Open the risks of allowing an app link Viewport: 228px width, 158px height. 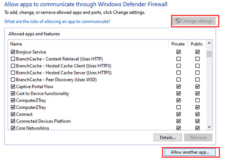(x=57, y=22)
